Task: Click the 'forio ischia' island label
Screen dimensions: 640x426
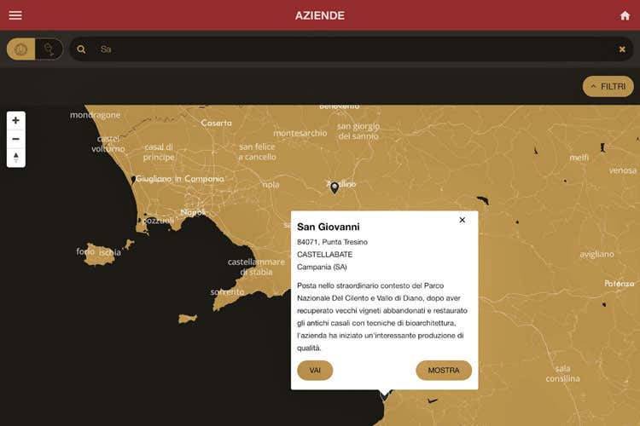Action: [98, 252]
